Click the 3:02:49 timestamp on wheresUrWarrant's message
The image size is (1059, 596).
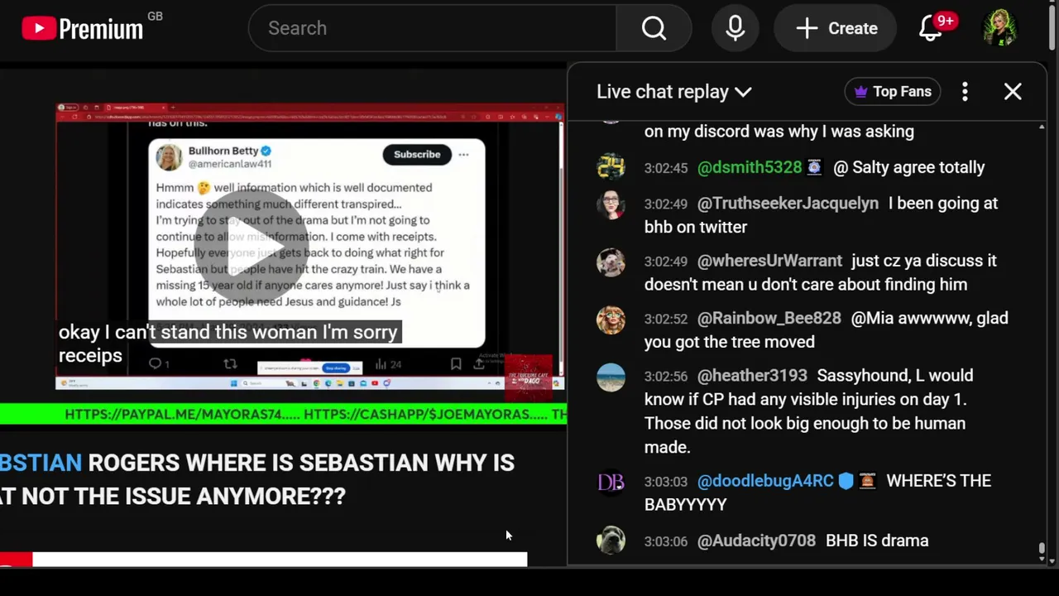click(x=666, y=262)
